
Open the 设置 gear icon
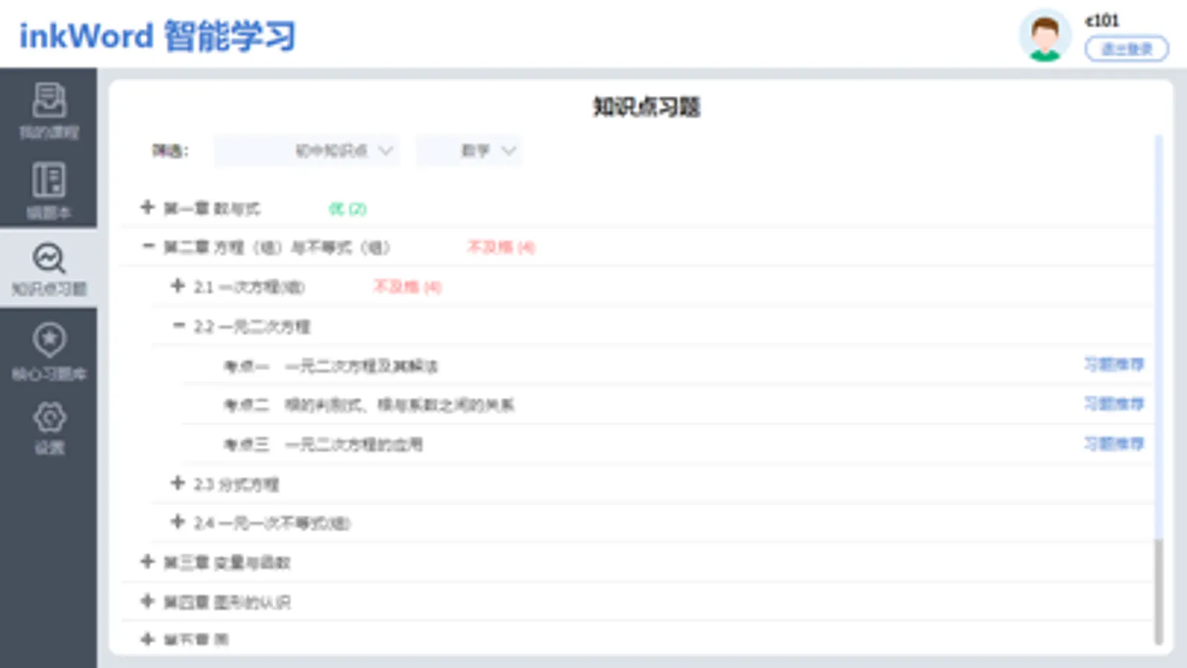49,428
